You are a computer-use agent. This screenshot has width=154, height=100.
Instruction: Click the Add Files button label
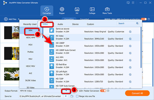pyautogui.click(x=13, y=19)
